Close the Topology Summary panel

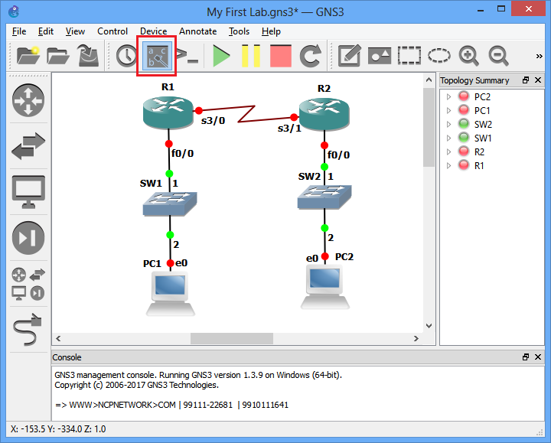coord(538,80)
